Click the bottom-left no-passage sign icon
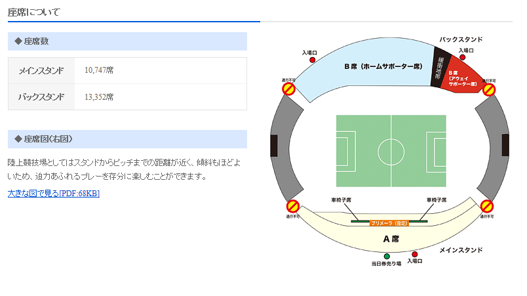The height and width of the screenshot is (296, 527). (x=293, y=207)
